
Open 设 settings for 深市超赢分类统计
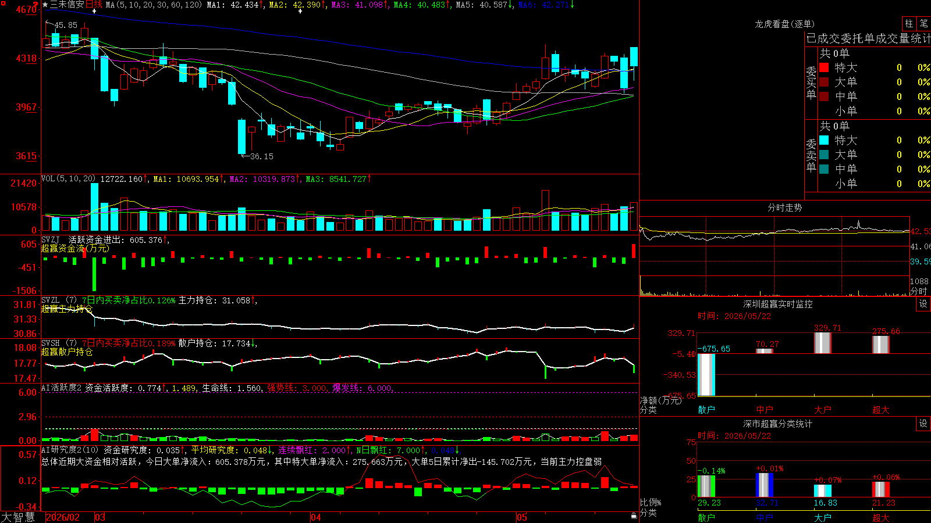(923, 424)
